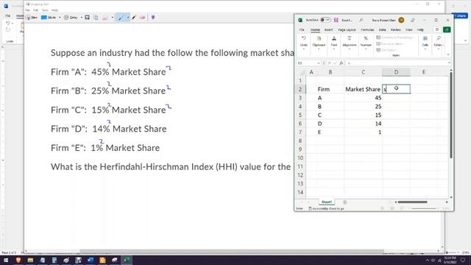Click Conditional Formatting in Styles group
This screenshot has width=471, height=265.
(x=395, y=38)
